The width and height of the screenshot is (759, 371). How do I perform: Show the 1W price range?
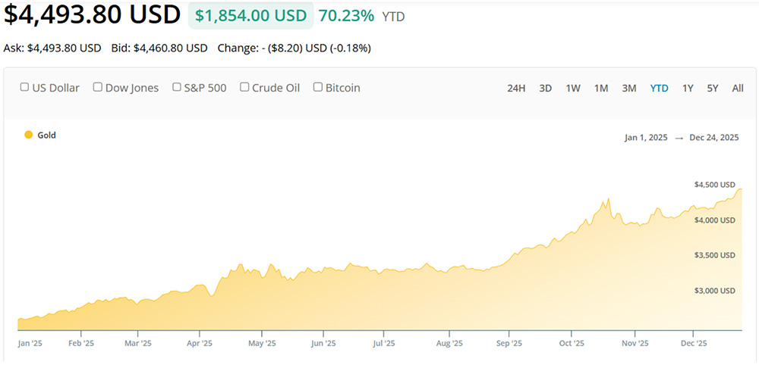[x=573, y=88]
